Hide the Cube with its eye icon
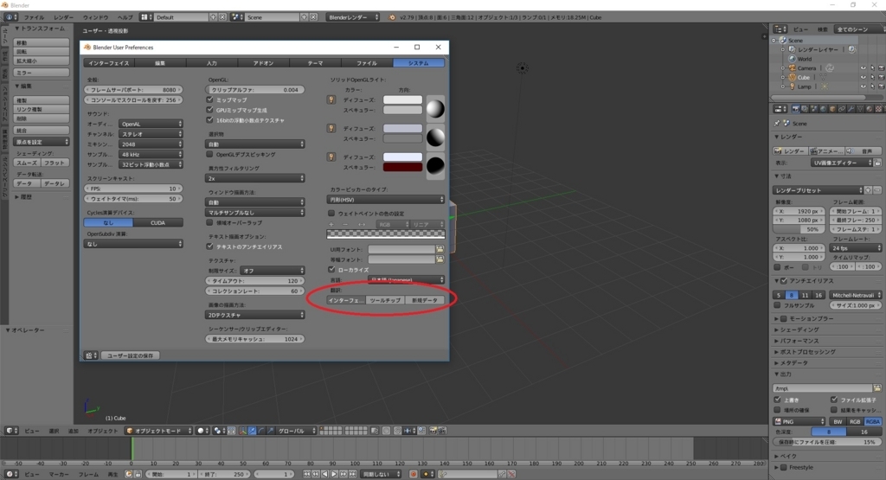This screenshot has width=886, height=480. [863, 77]
